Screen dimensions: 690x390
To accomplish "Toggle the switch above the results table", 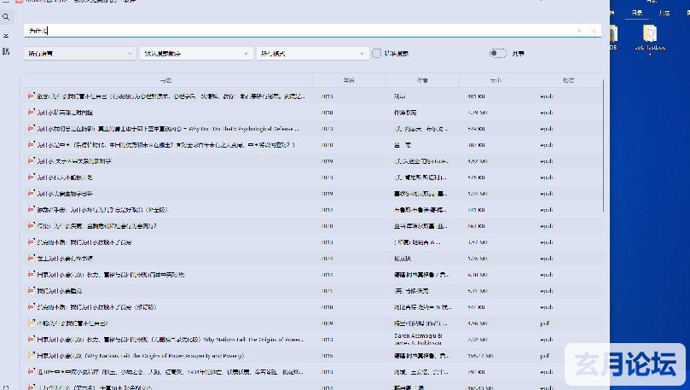I will (x=498, y=53).
